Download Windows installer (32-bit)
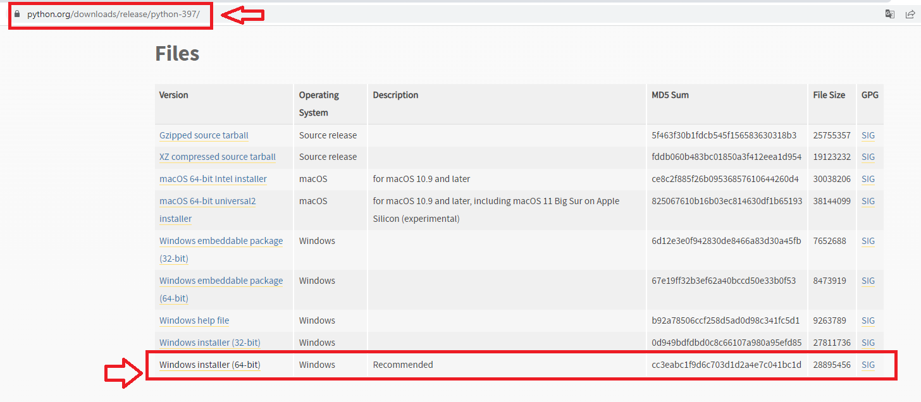The width and height of the screenshot is (921, 402). click(x=210, y=343)
